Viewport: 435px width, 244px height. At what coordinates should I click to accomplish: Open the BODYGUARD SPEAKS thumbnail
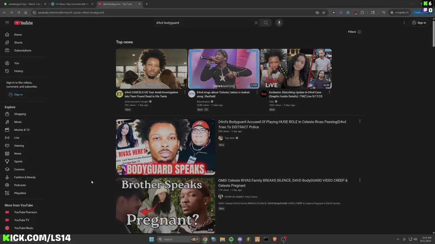[x=166, y=147]
